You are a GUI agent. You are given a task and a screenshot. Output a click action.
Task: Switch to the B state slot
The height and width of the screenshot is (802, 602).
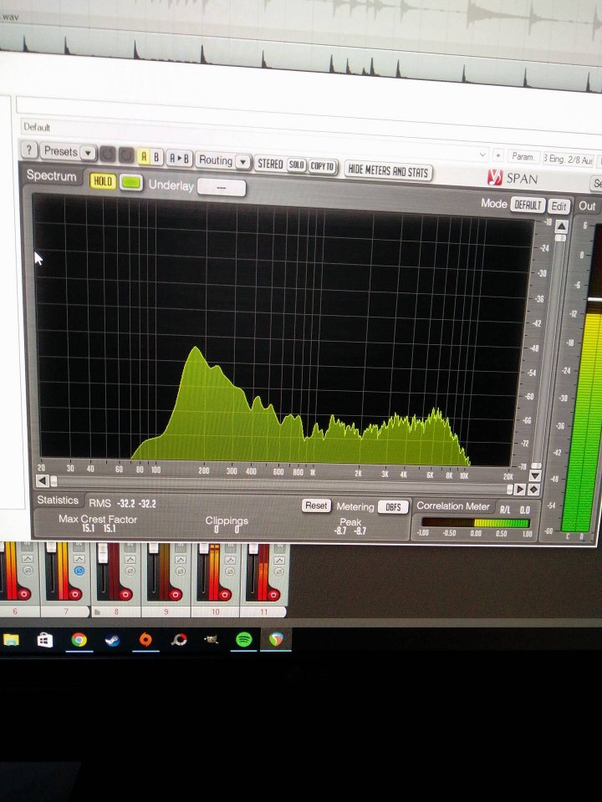pos(156,157)
